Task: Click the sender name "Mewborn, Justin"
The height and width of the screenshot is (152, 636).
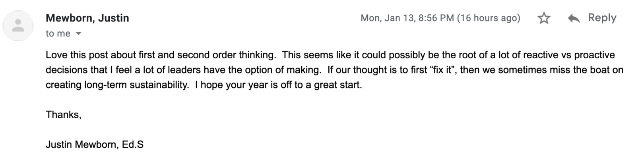Action: coord(87,18)
